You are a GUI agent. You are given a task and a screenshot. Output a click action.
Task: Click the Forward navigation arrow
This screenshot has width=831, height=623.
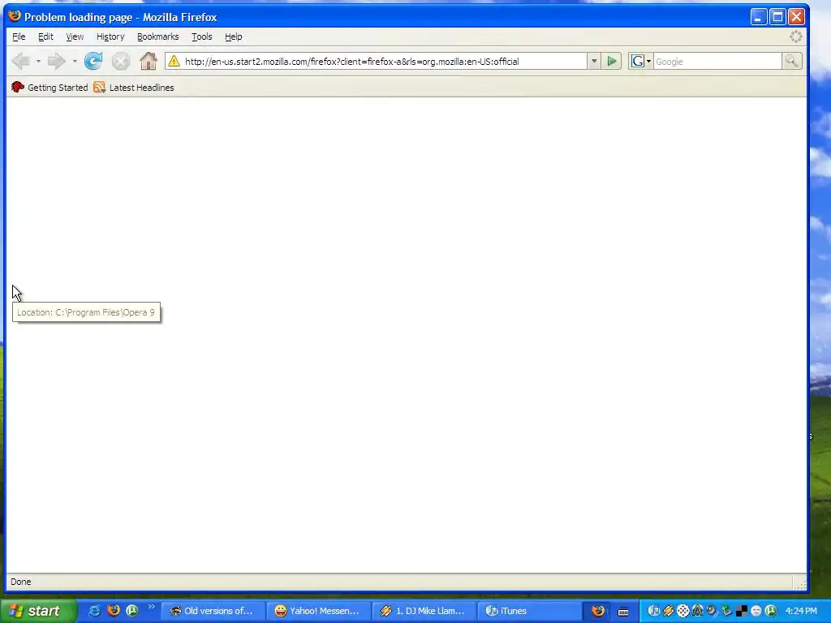tap(56, 62)
